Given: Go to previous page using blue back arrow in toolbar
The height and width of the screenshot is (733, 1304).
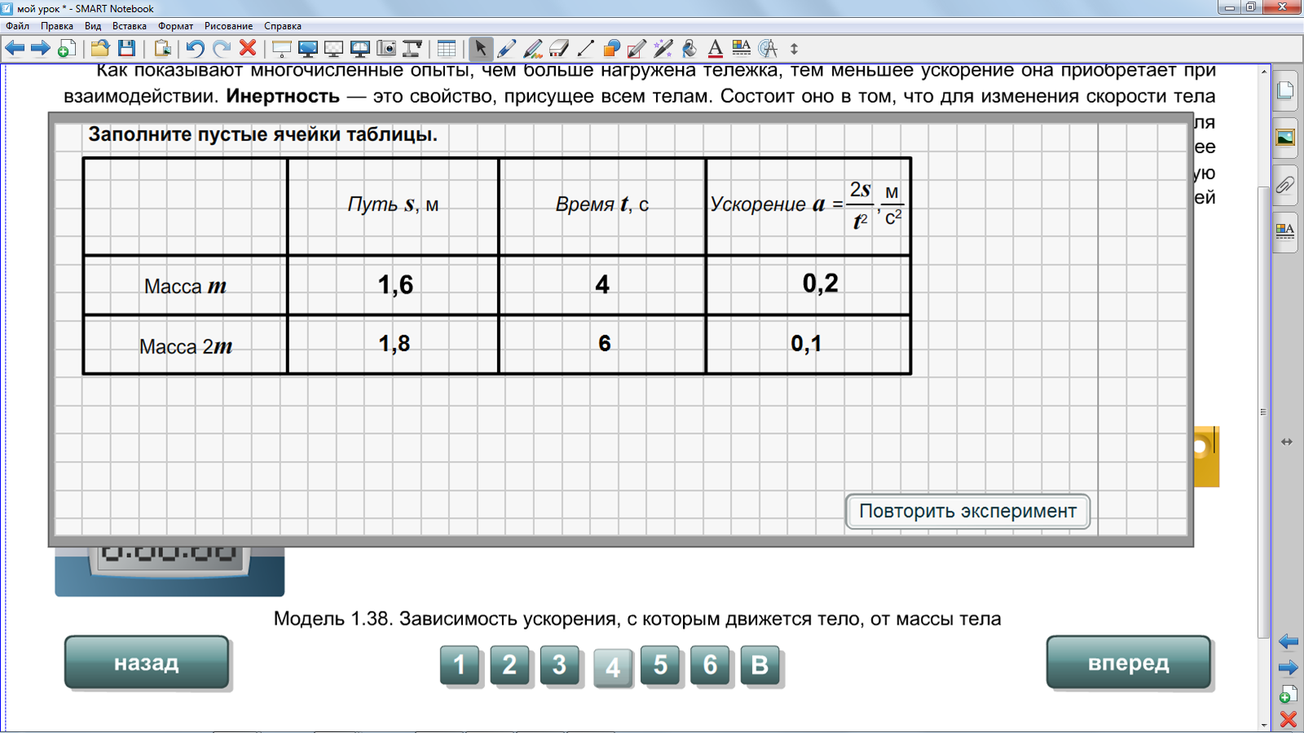Looking at the screenshot, I should pos(15,49).
